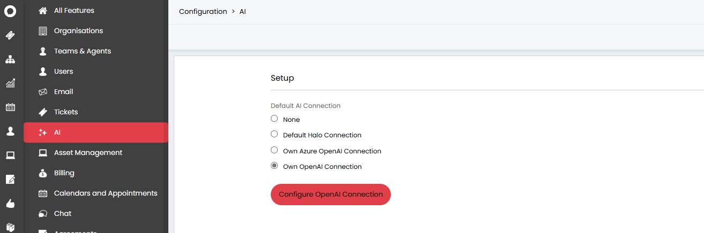Open the Billing configuration page
The width and height of the screenshot is (704, 233).
point(64,173)
